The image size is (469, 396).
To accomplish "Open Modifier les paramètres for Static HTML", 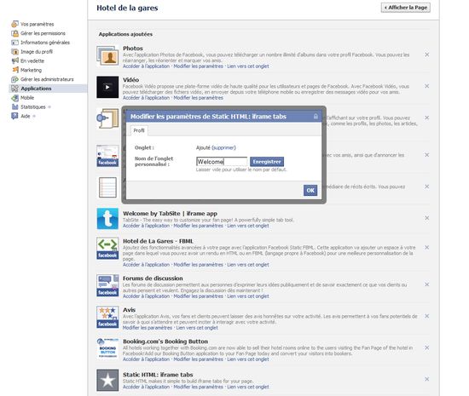I will (x=199, y=387).
